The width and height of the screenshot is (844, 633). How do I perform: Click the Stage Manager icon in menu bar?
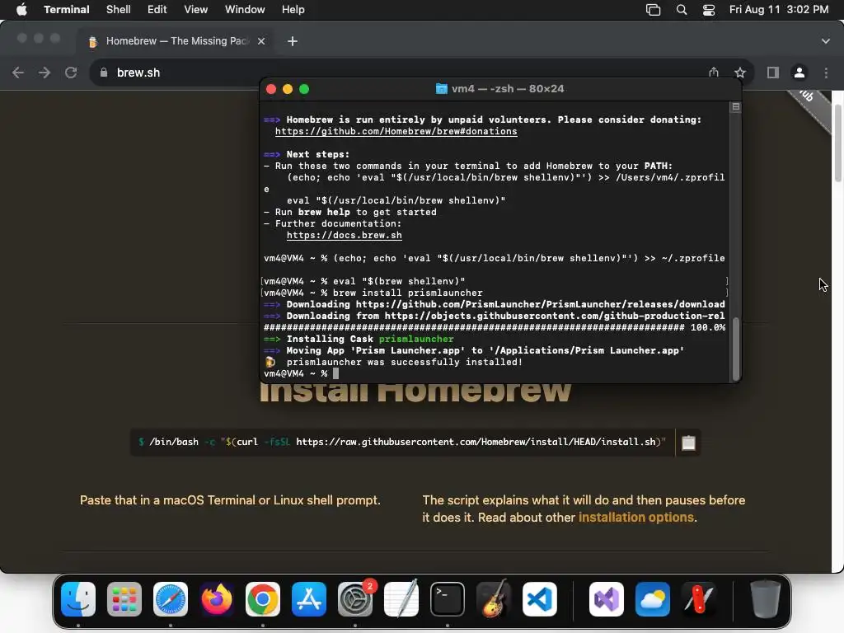click(653, 10)
